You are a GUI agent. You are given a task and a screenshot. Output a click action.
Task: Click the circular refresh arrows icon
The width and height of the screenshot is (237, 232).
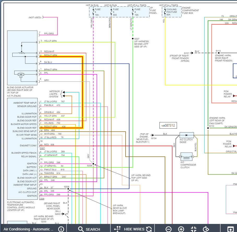[x=149, y=229]
